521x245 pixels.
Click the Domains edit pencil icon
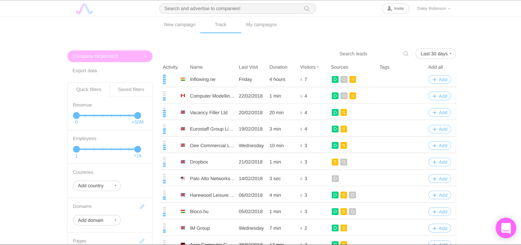coord(142,207)
